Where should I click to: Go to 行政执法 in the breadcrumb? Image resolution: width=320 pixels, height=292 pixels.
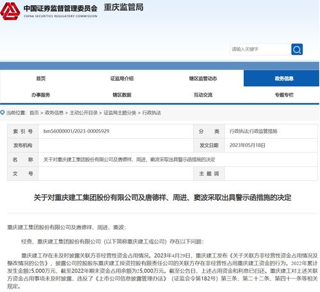click(x=152, y=112)
